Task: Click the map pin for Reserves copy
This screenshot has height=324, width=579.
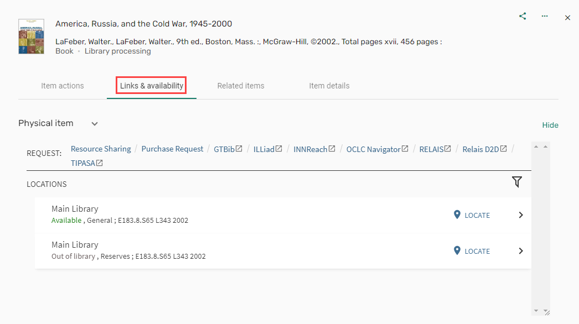Action: [457, 250]
